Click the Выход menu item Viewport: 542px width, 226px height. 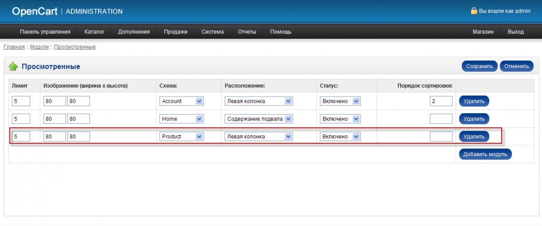pyautogui.click(x=515, y=32)
